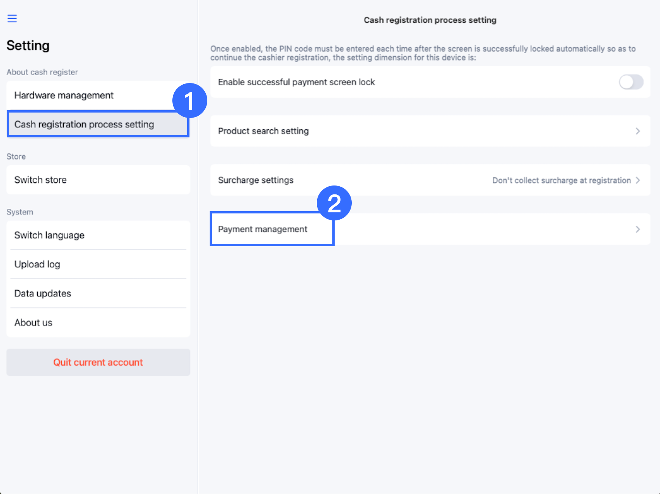Click the step 1 badge marker
This screenshot has height=494, width=660.
[189, 101]
